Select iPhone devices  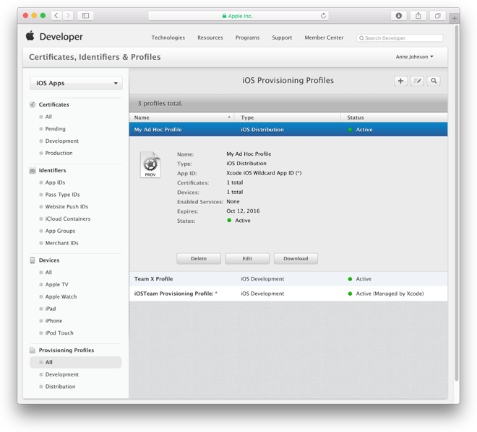coord(53,321)
